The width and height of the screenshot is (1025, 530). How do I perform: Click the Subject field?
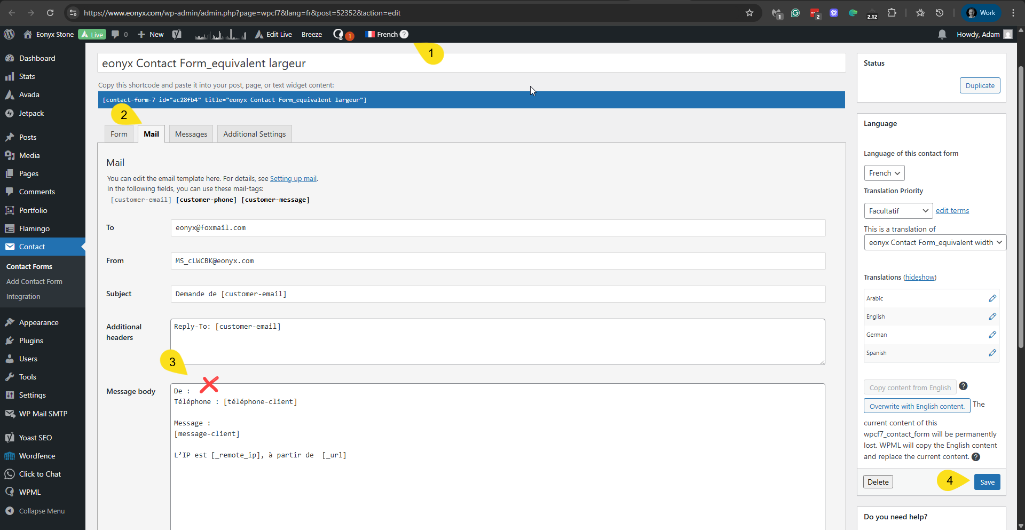click(498, 294)
